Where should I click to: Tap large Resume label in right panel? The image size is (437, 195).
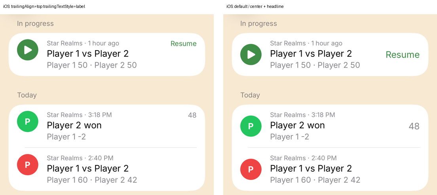pyautogui.click(x=403, y=55)
